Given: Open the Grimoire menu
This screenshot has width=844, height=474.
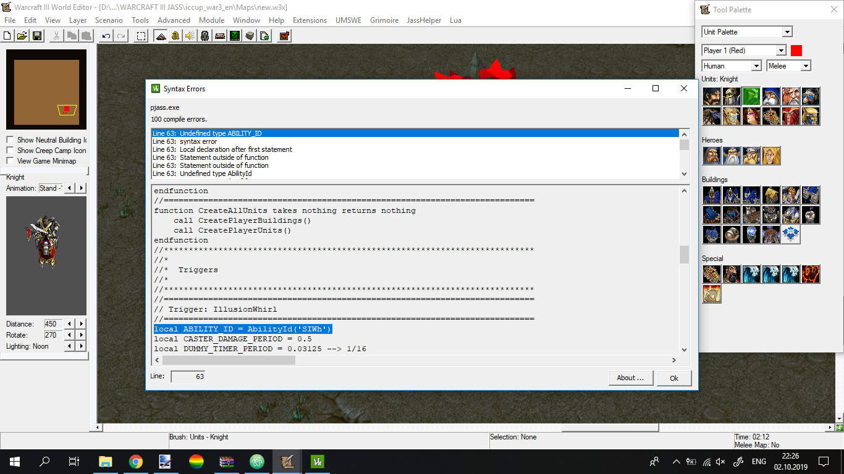Looking at the screenshot, I should click(385, 20).
